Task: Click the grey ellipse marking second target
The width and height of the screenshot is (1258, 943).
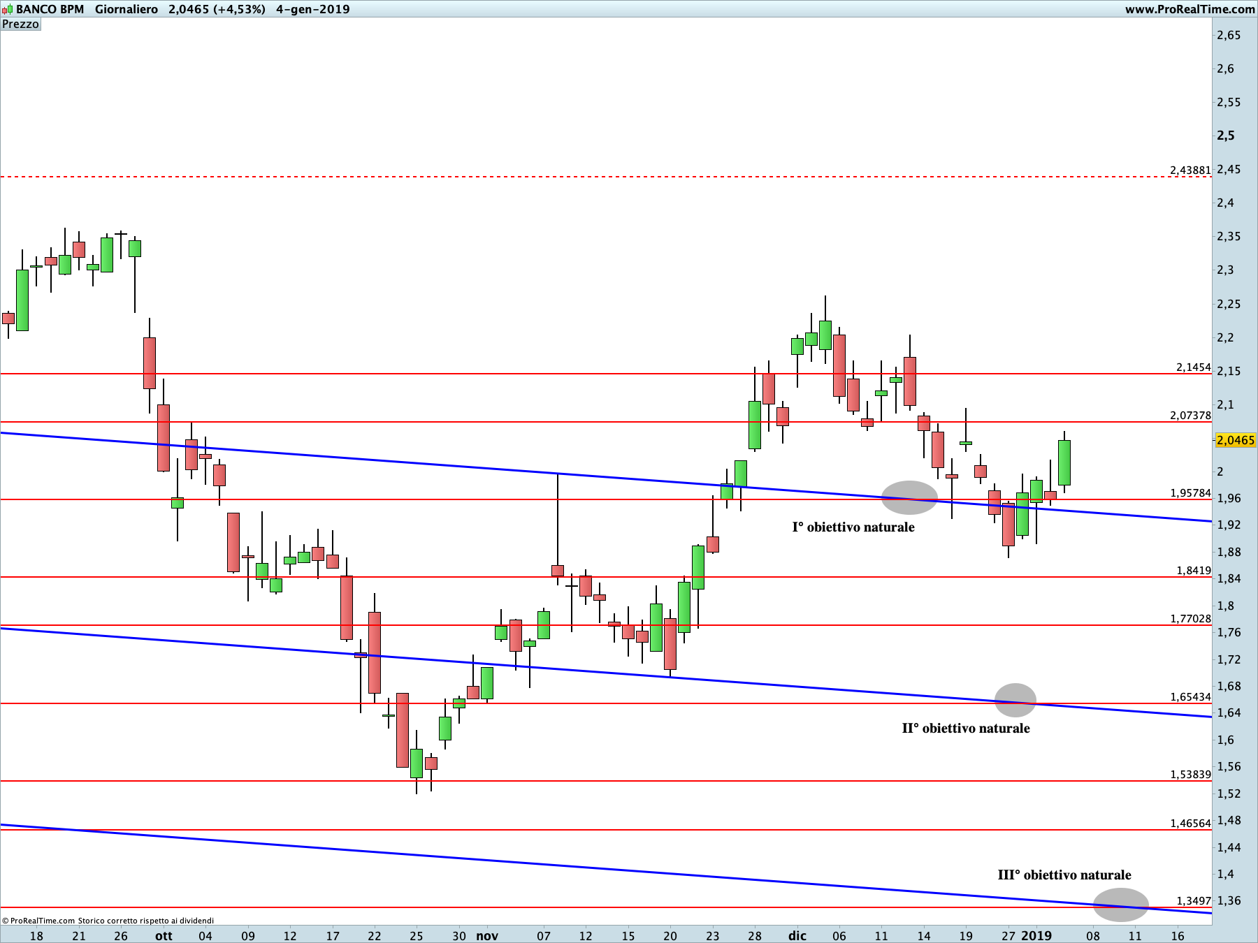Action: 1015,700
